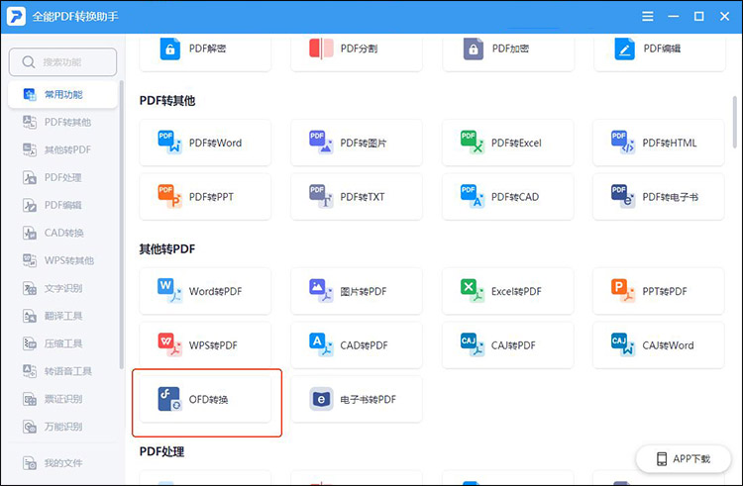
Task: Open the CAJ转Word icon
Action: coord(623,344)
